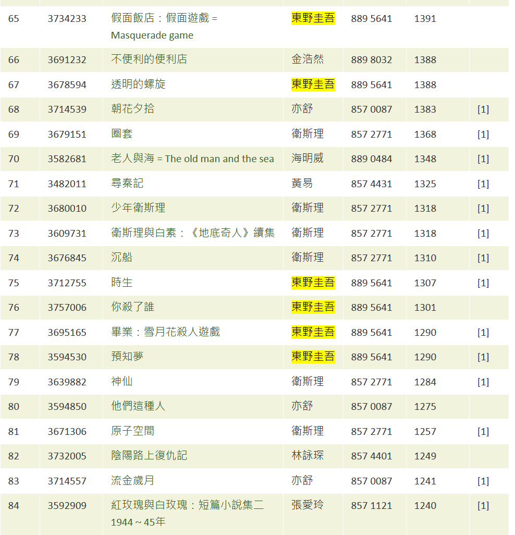The image size is (515, 535).
Task: Select highlighted 東野圭吾 in 你殺了誰 row
Action: (313, 307)
